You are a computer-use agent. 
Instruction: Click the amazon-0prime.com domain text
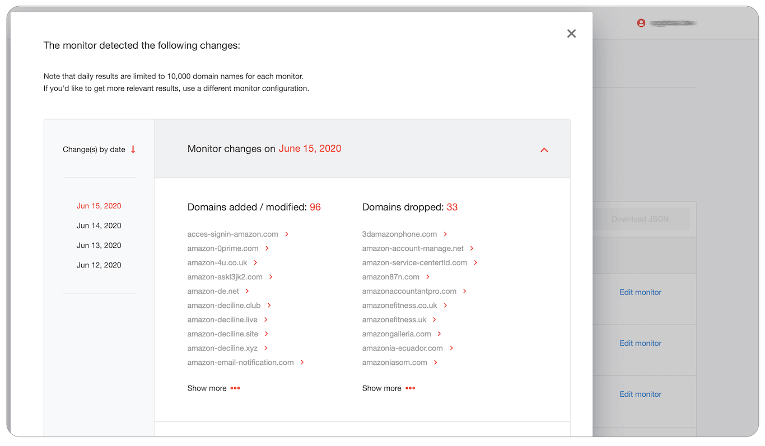[223, 248]
